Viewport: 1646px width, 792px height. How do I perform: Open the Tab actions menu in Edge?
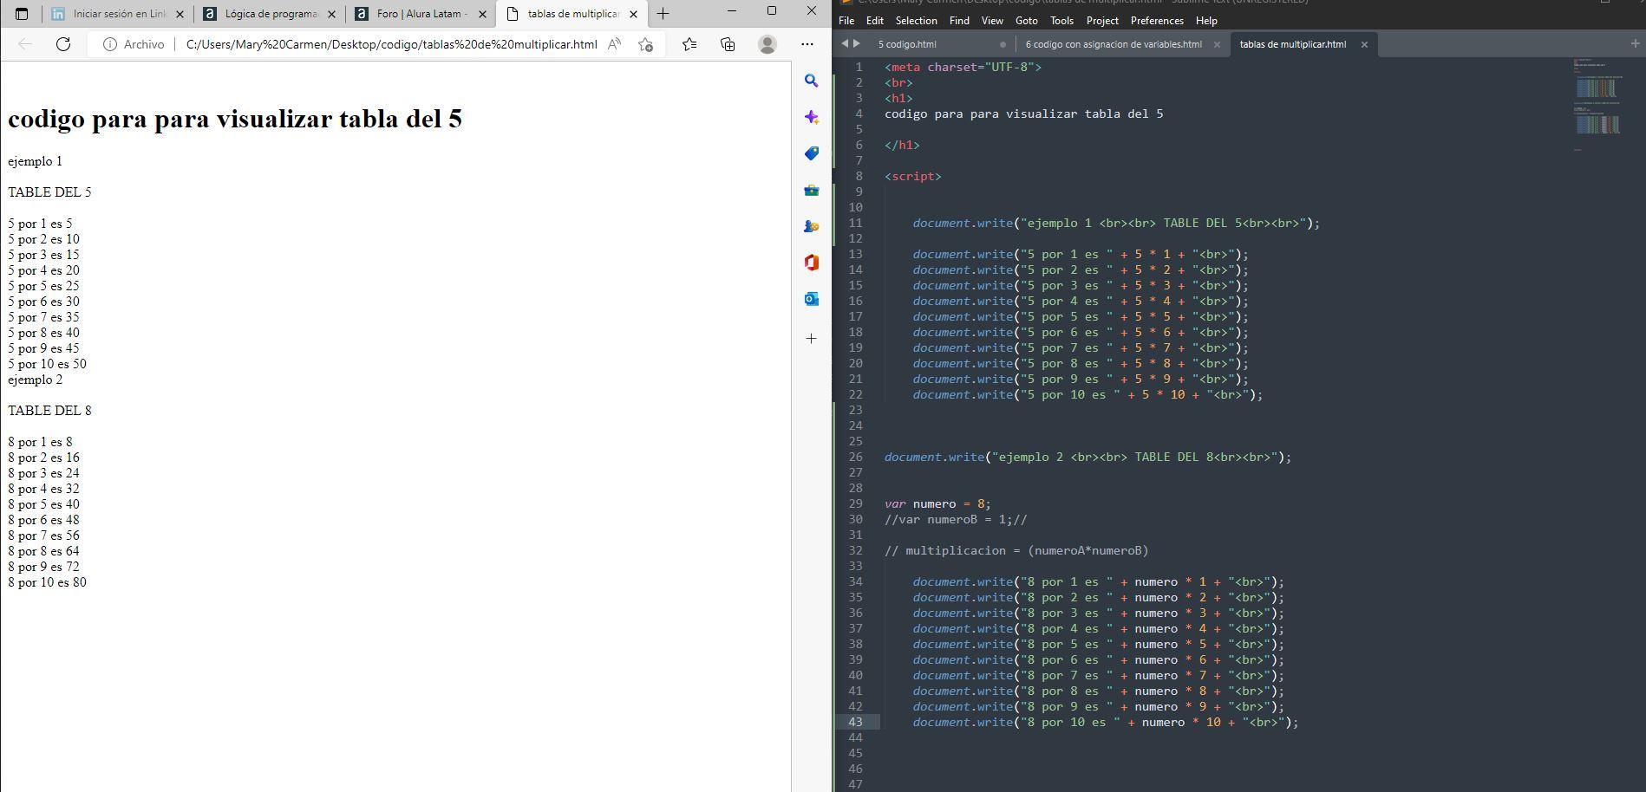pyautogui.click(x=22, y=14)
